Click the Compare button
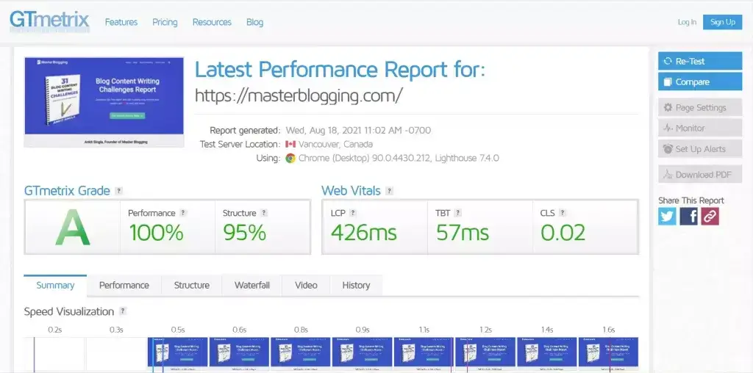The width and height of the screenshot is (753, 373). [x=699, y=82]
